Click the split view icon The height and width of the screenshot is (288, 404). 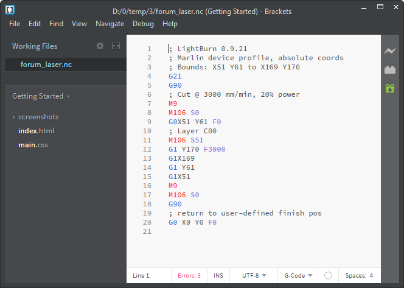(116, 46)
